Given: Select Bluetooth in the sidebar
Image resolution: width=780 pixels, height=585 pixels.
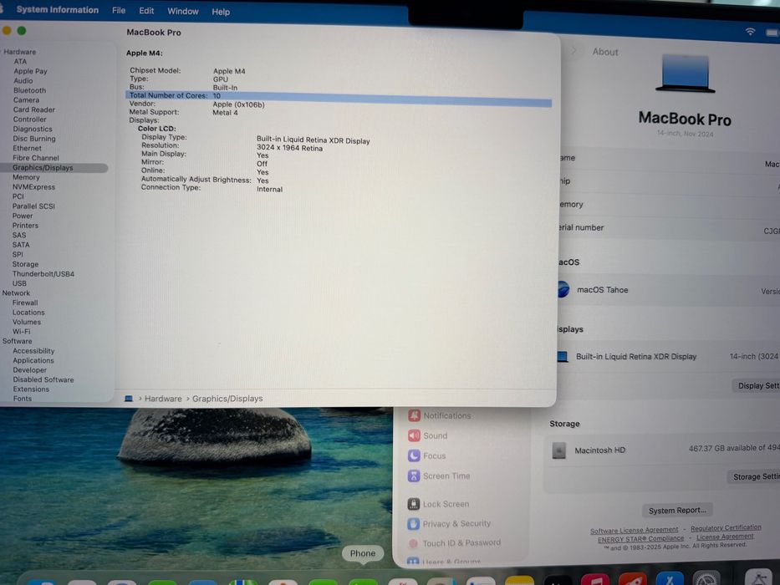Looking at the screenshot, I should coord(29,90).
